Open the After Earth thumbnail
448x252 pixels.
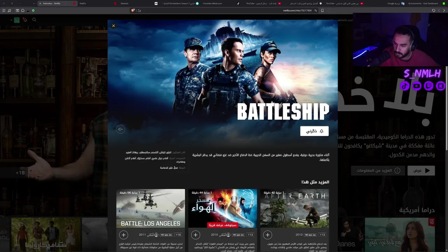[x=295, y=208]
